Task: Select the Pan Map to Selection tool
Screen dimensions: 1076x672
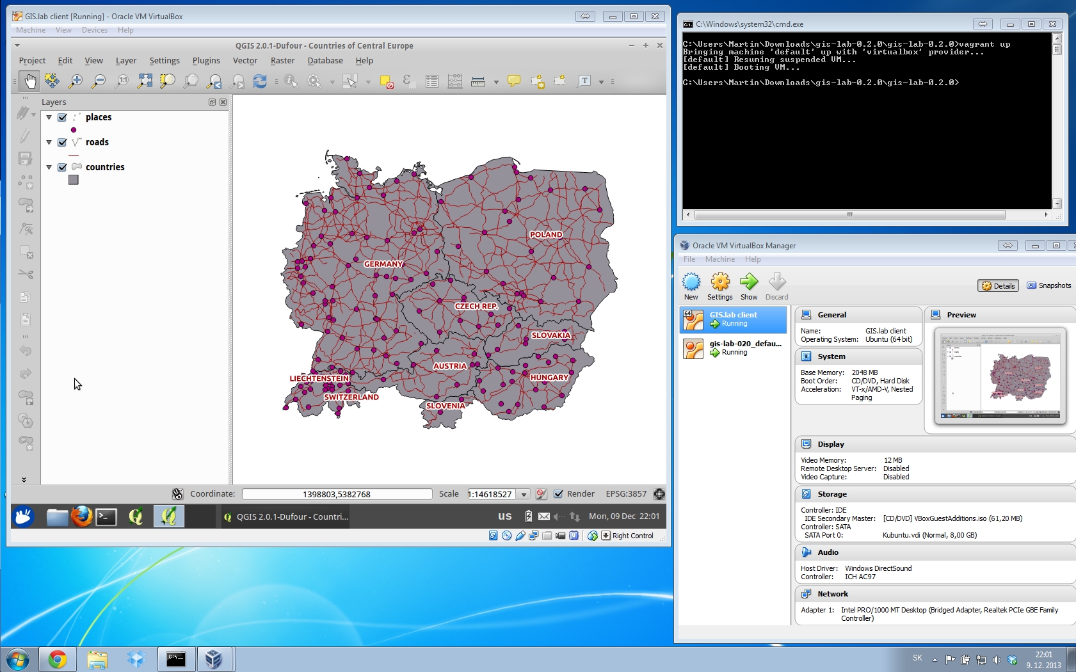Action: click(x=52, y=81)
